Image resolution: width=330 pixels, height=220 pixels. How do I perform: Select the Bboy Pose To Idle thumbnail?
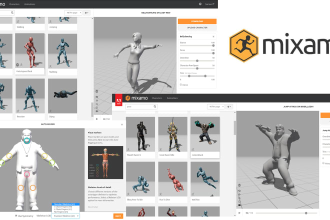coord(140,179)
